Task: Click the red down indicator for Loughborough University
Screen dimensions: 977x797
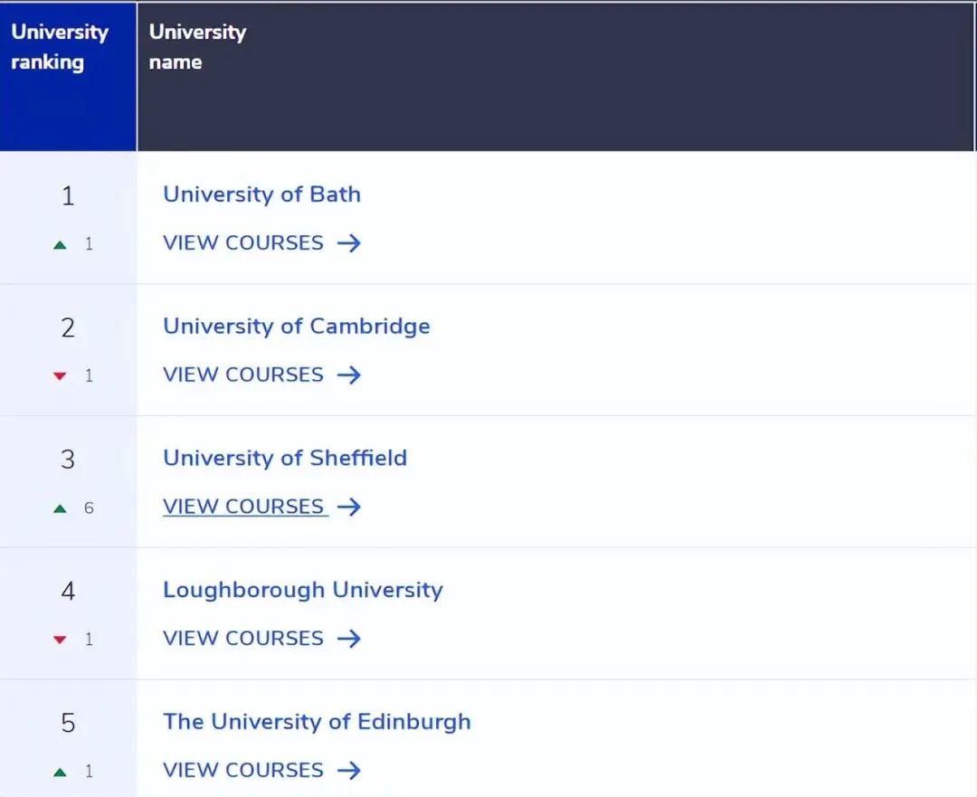Action: pos(60,640)
